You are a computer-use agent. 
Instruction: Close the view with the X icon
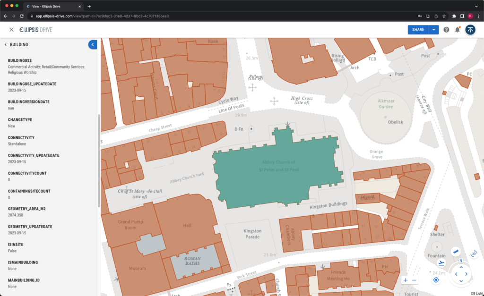click(x=11, y=30)
